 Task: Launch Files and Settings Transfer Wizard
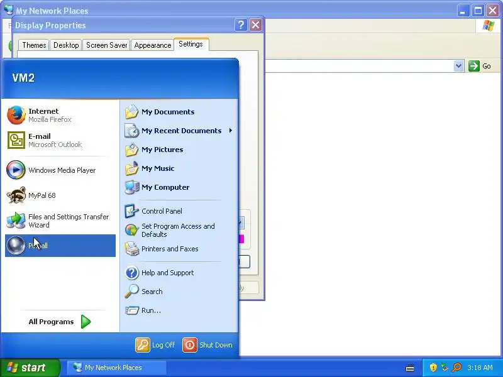(60, 221)
